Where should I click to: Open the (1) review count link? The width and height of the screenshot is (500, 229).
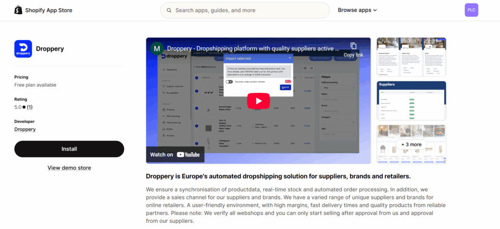point(29,107)
